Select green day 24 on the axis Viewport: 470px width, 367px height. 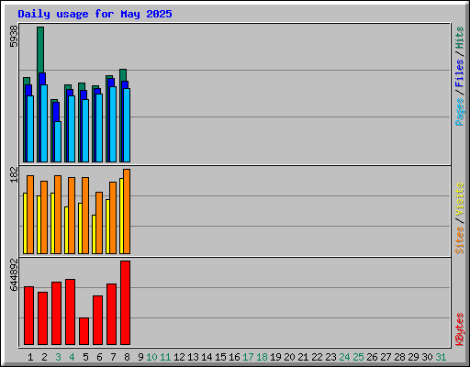pyautogui.click(x=345, y=357)
